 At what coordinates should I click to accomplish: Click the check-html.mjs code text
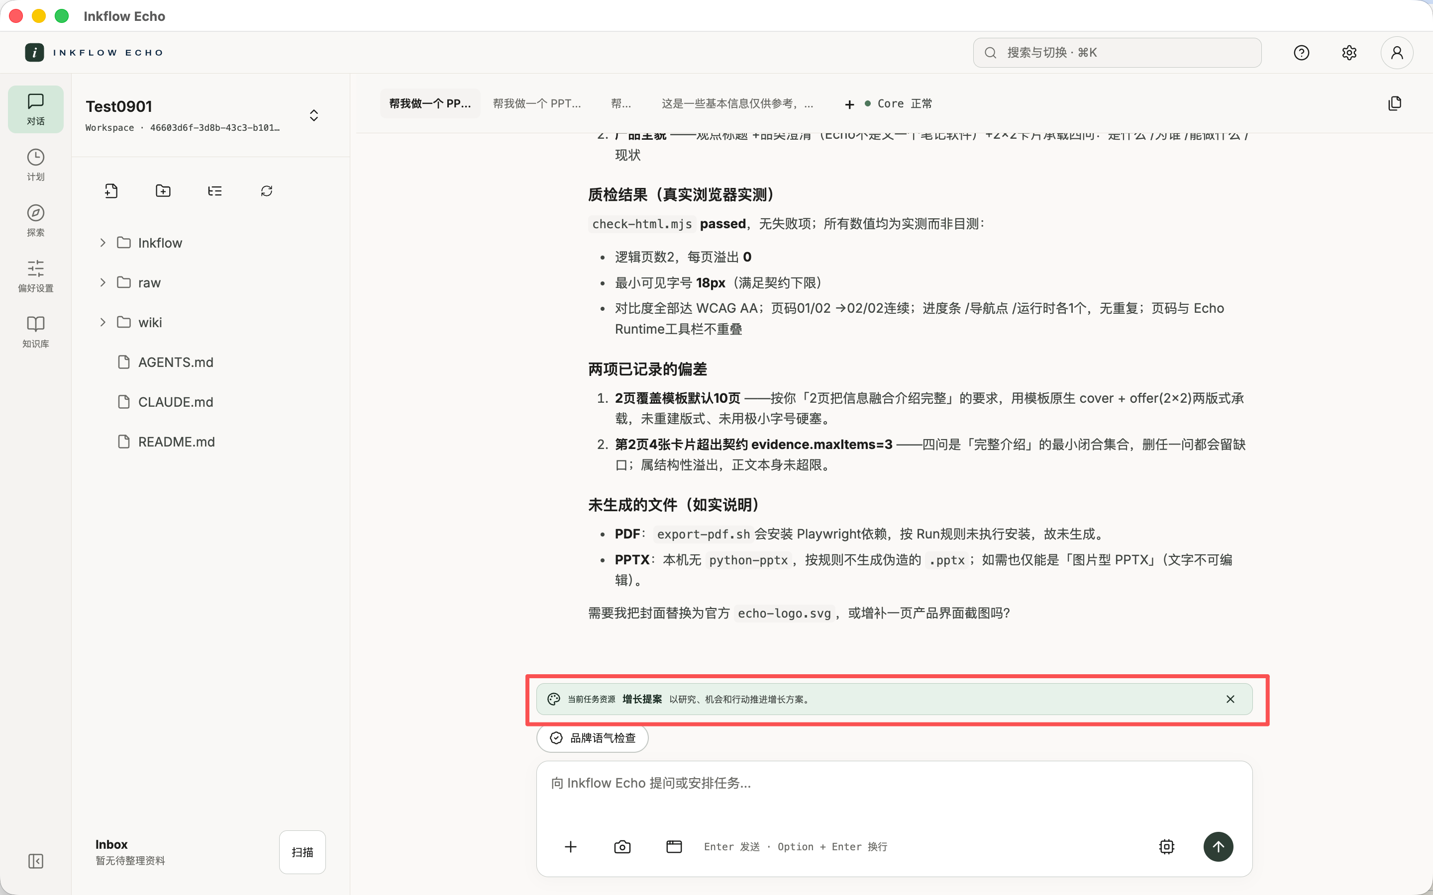tap(642, 224)
